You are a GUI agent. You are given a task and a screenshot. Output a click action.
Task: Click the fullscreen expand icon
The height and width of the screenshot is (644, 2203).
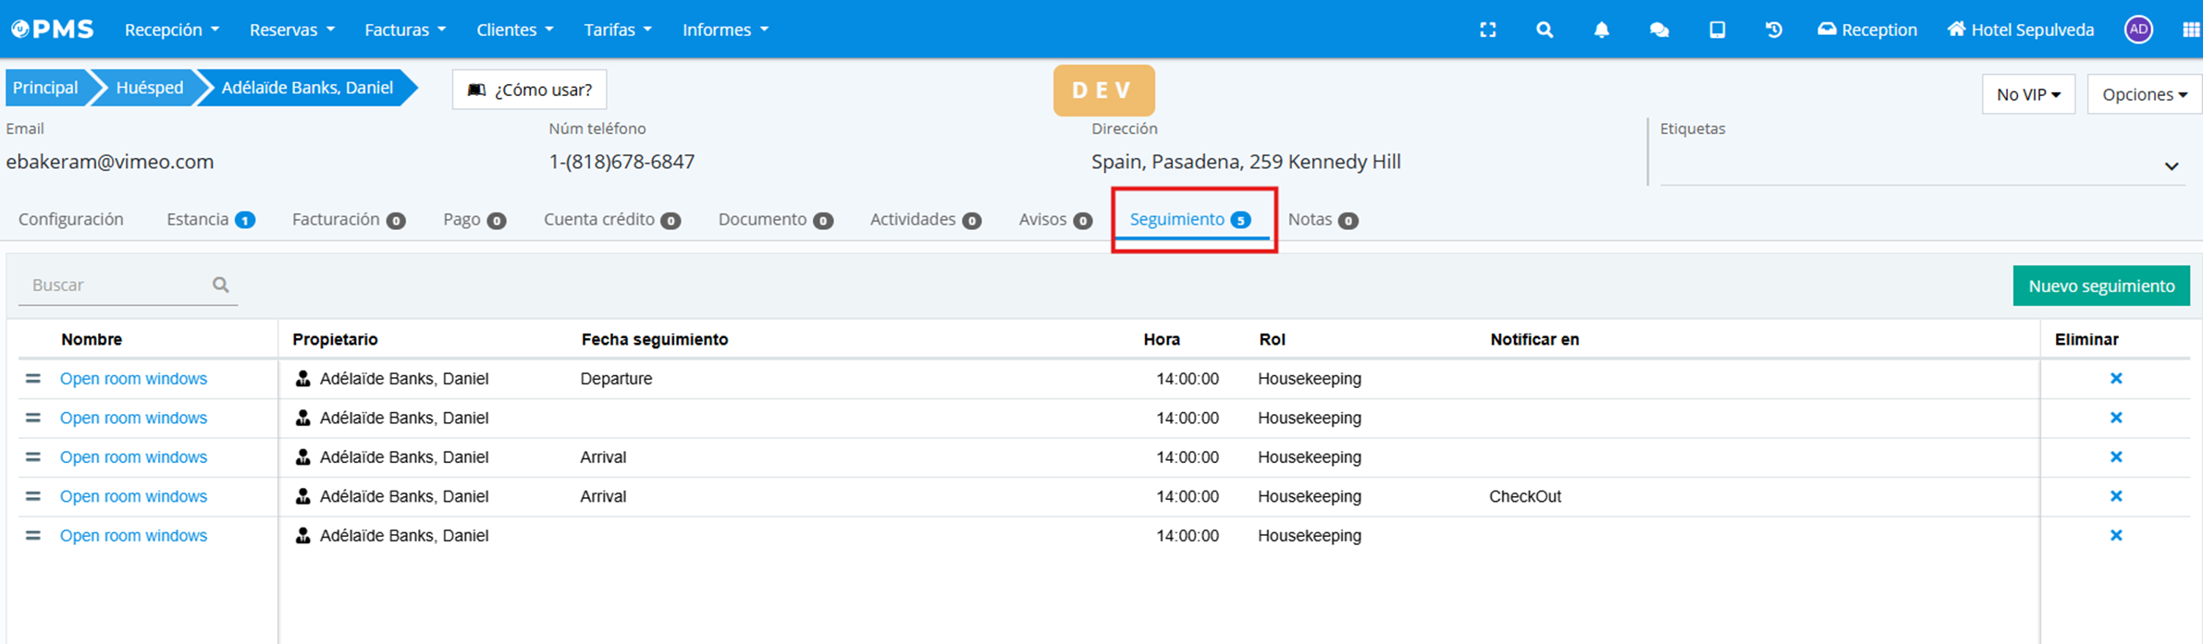1487,30
